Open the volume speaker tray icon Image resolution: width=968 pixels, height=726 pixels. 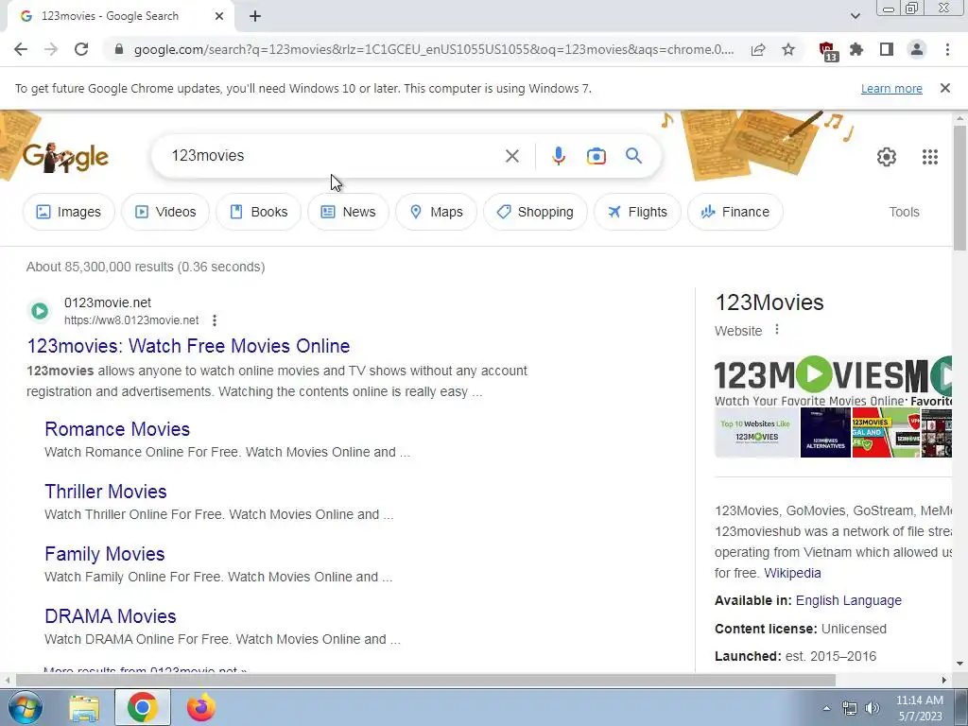click(873, 708)
